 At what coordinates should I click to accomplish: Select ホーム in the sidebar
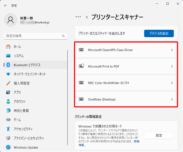[x=36, y=47]
